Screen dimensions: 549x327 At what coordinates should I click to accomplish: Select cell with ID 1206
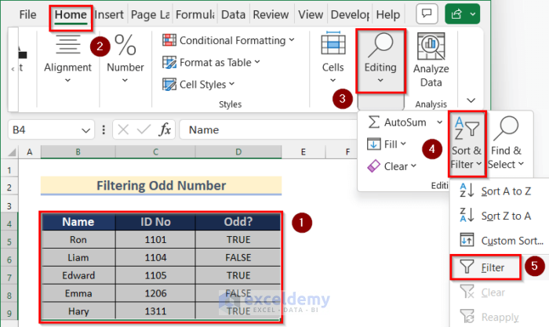point(155,293)
